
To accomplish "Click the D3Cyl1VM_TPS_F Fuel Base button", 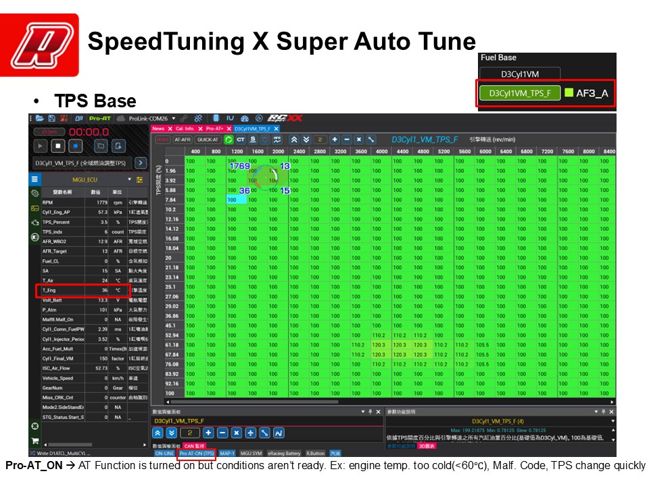I will pyautogui.click(x=519, y=93).
